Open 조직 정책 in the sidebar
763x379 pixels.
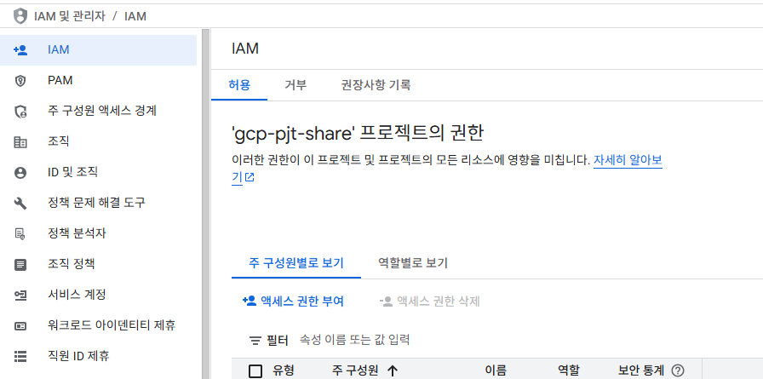(98, 264)
